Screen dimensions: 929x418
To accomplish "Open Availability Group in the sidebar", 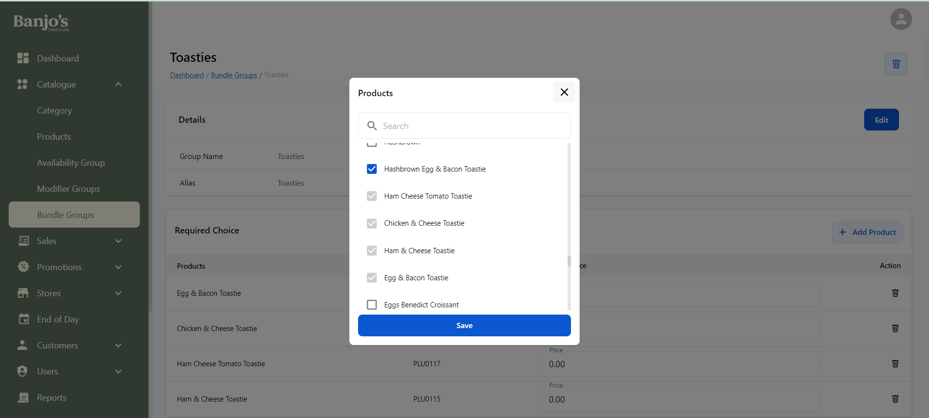I will click(x=71, y=163).
